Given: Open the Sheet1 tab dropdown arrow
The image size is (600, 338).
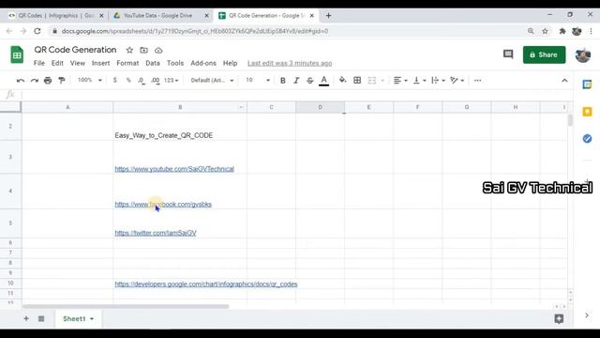Looking at the screenshot, I should tap(92, 319).
